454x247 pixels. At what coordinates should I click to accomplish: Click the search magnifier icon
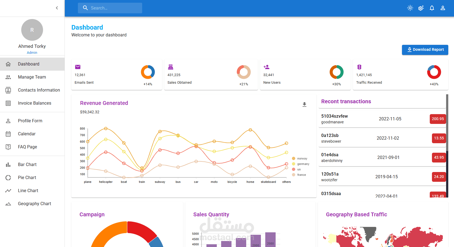point(85,8)
